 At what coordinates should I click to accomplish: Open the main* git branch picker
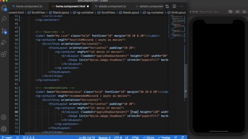[7, 137]
